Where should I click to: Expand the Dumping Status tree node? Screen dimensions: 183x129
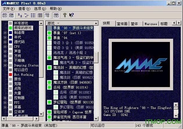5,65
